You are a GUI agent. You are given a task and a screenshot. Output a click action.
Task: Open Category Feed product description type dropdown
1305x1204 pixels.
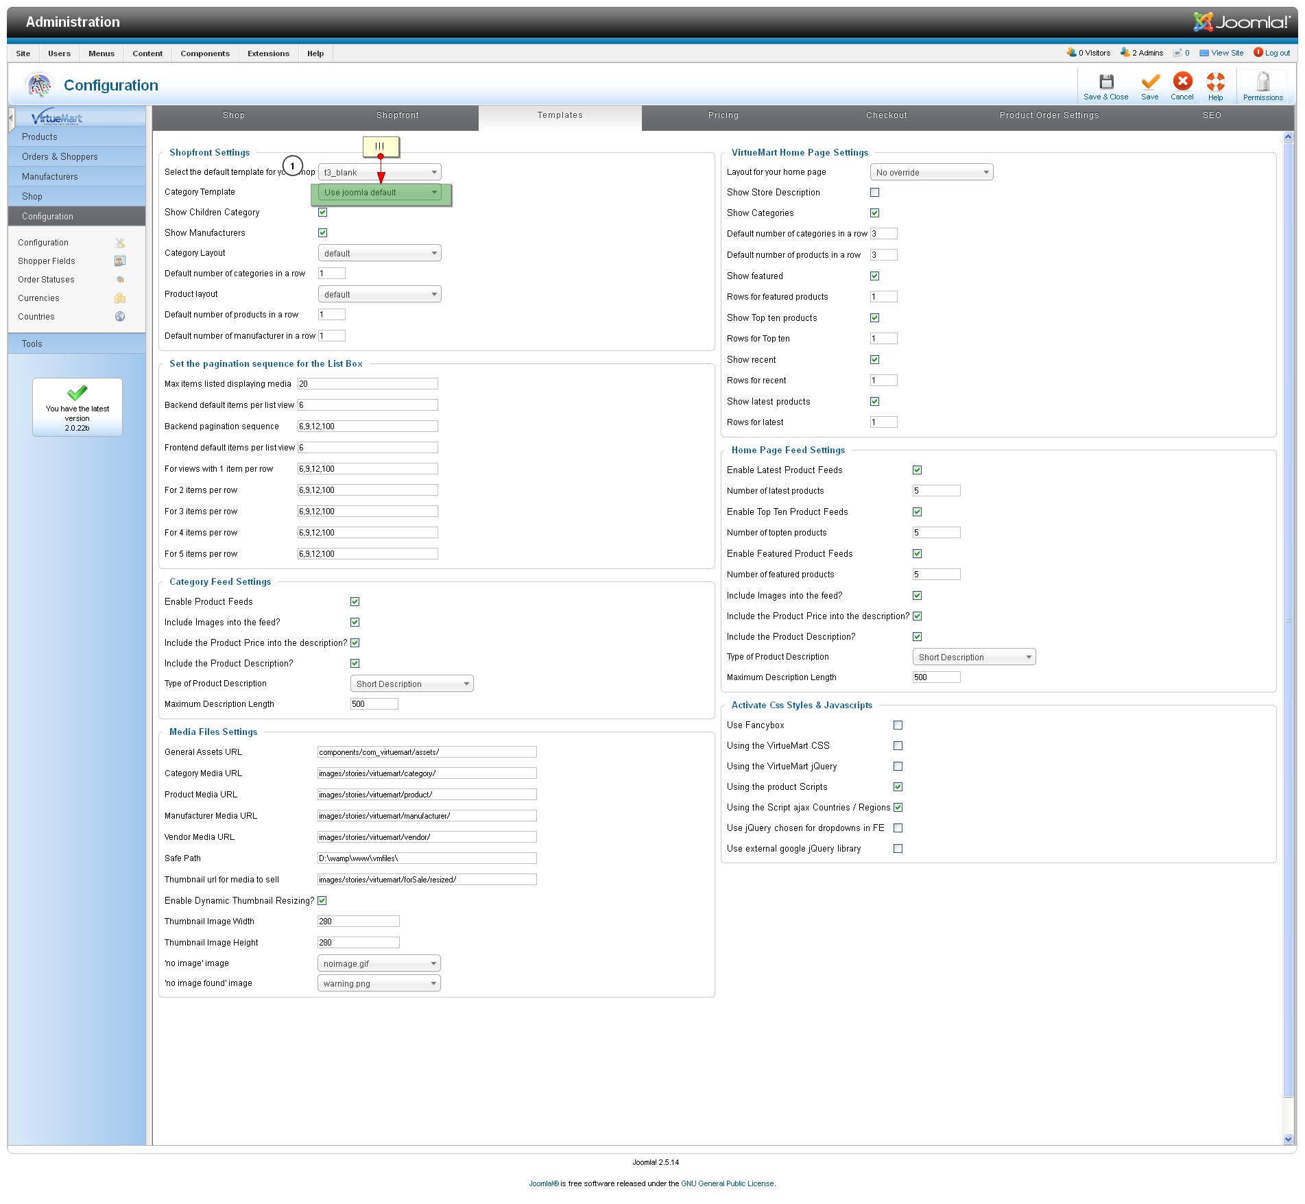pyautogui.click(x=412, y=684)
